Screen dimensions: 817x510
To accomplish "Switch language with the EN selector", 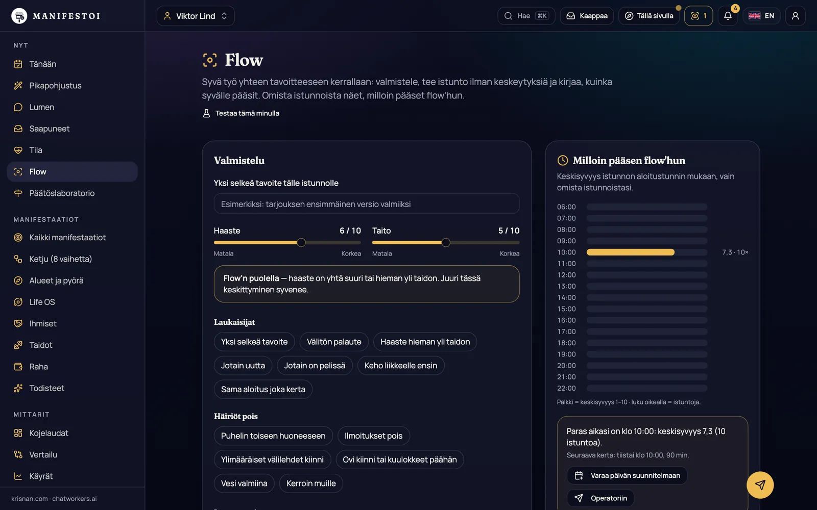I will pyautogui.click(x=761, y=16).
